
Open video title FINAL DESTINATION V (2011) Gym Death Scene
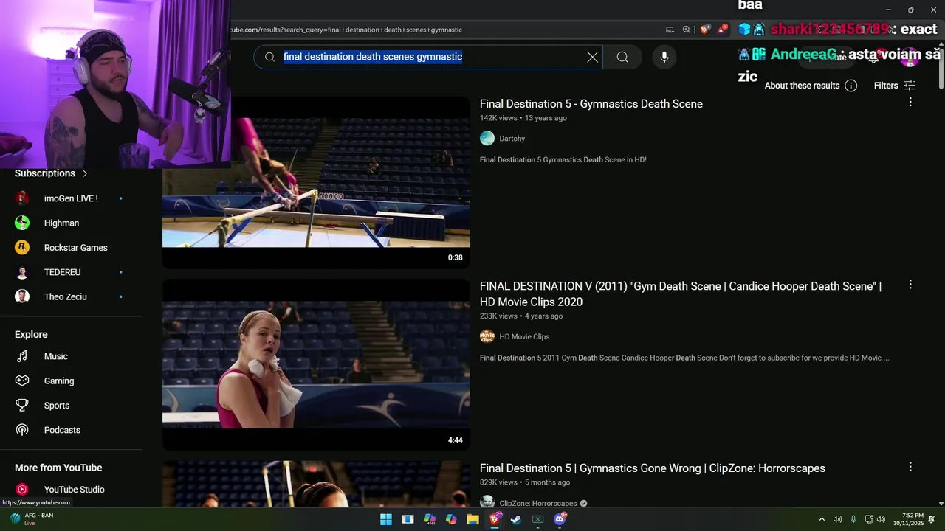point(681,294)
